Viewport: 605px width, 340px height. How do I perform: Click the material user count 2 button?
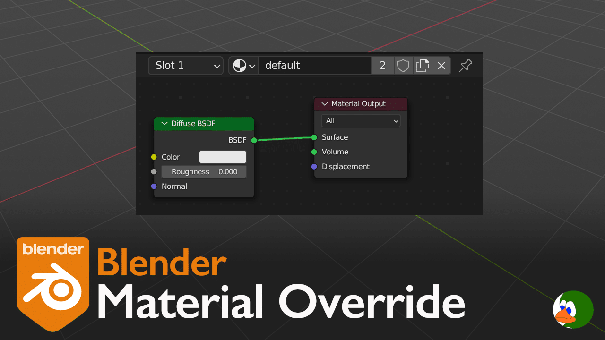click(x=382, y=66)
